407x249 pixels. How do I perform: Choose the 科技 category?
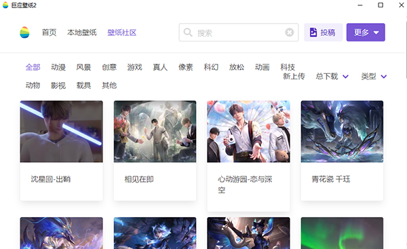pos(288,67)
